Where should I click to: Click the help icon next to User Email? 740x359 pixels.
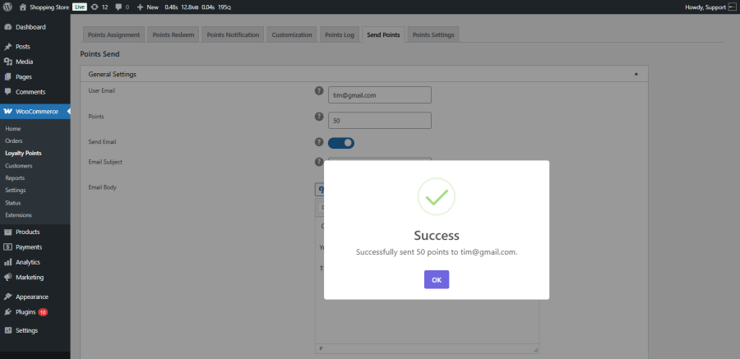319,91
